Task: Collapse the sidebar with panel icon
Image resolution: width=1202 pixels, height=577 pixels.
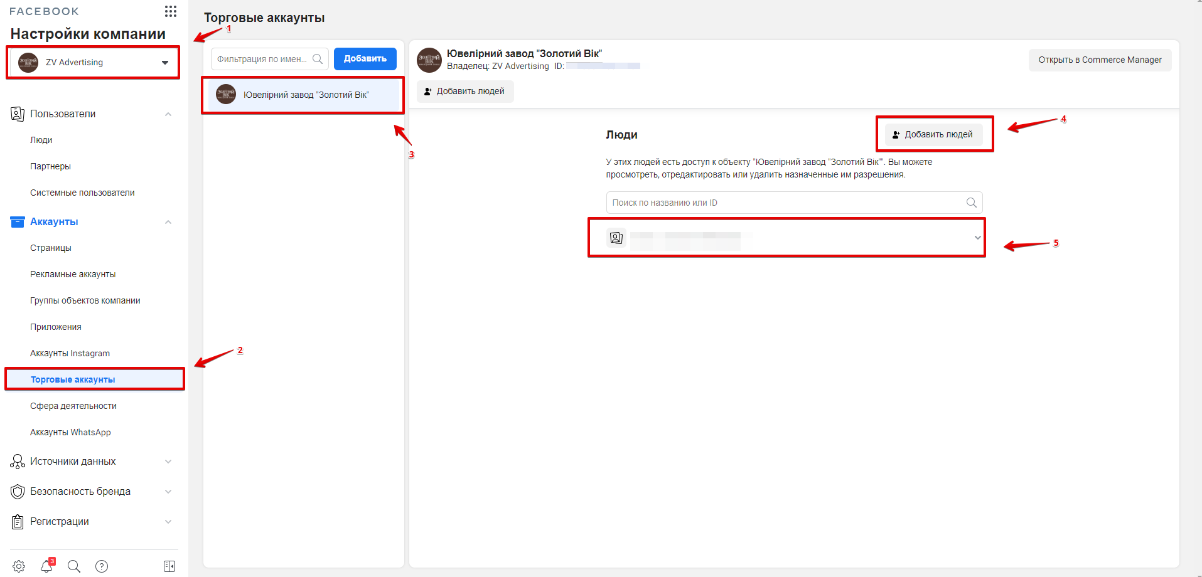Action: [x=169, y=566]
